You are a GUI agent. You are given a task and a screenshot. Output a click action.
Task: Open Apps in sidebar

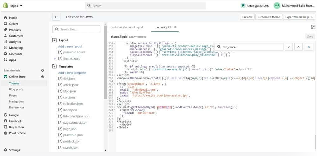pos(12,60)
